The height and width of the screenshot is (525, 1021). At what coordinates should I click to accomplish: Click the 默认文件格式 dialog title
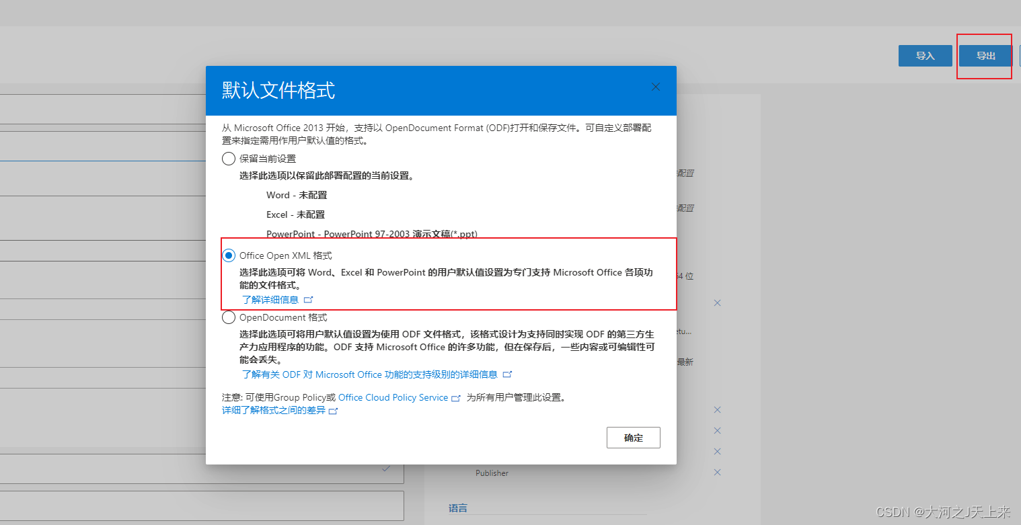coord(278,90)
